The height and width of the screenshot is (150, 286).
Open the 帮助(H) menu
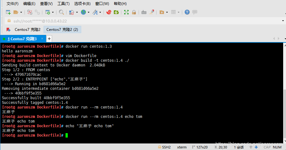[120, 4]
